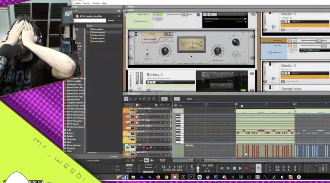This screenshot has height=183, width=330.
Task: Select the Razor tool in Sequencer toolbar
Action: click(140, 99)
